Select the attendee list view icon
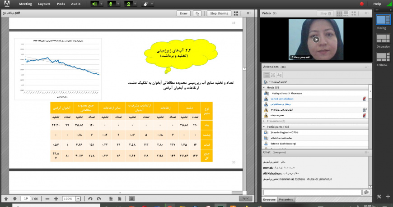This screenshot has width=393, height=207. tap(267, 75)
